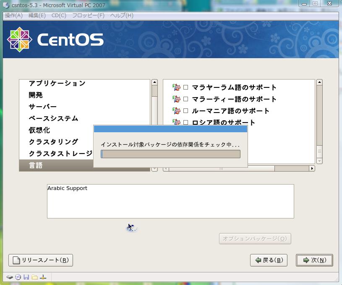This screenshot has height=285, width=342.
Task: Click the hard disk status icon
Action: pyautogui.click(x=9, y=277)
